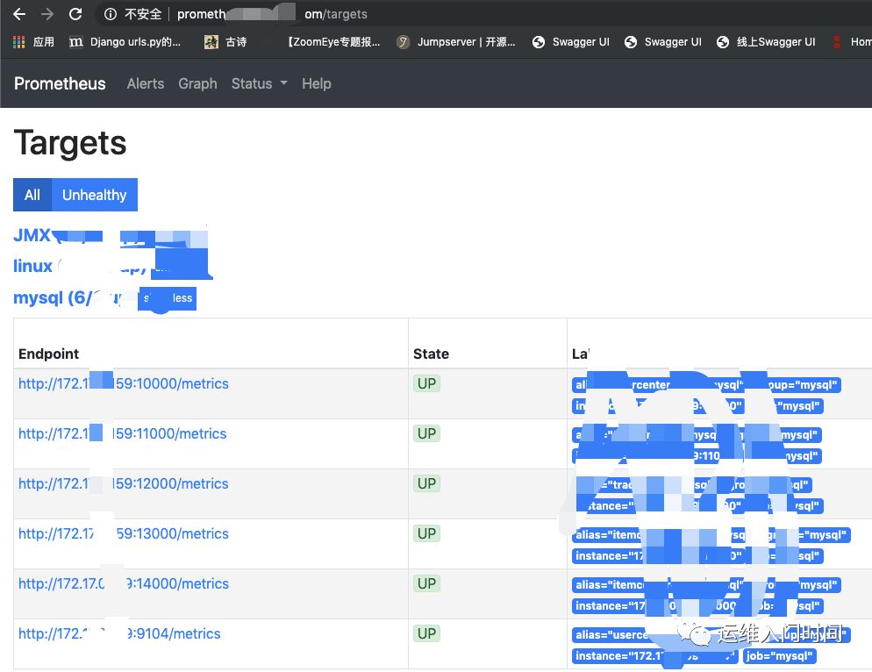Open the endpoint with port 13000
The width and height of the screenshot is (872, 672).
(x=124, y=533)
